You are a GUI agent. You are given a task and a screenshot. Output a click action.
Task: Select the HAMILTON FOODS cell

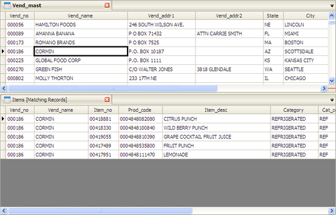pos(81,24)
